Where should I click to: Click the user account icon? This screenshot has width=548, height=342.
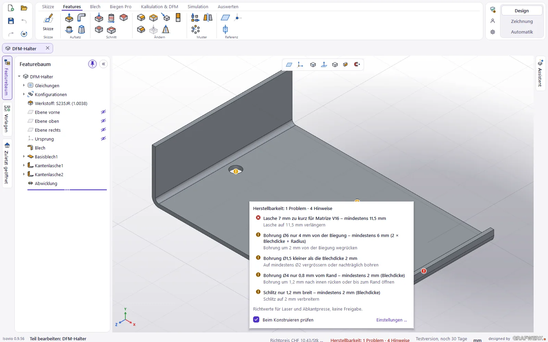pos(493,21)
